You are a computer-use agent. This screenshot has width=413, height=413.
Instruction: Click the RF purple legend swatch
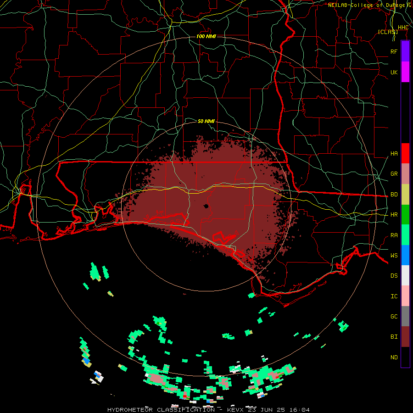405,51
